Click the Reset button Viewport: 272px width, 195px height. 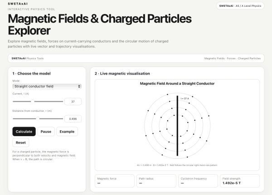point(21,143)
